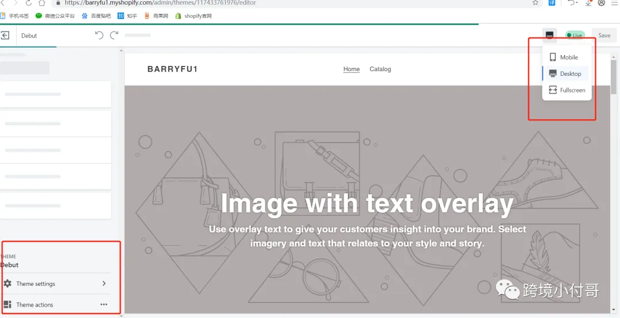Screen dimensions: 620x318
Task: Open the shopify官网 bookmark
Action: (x=193, y=16)
